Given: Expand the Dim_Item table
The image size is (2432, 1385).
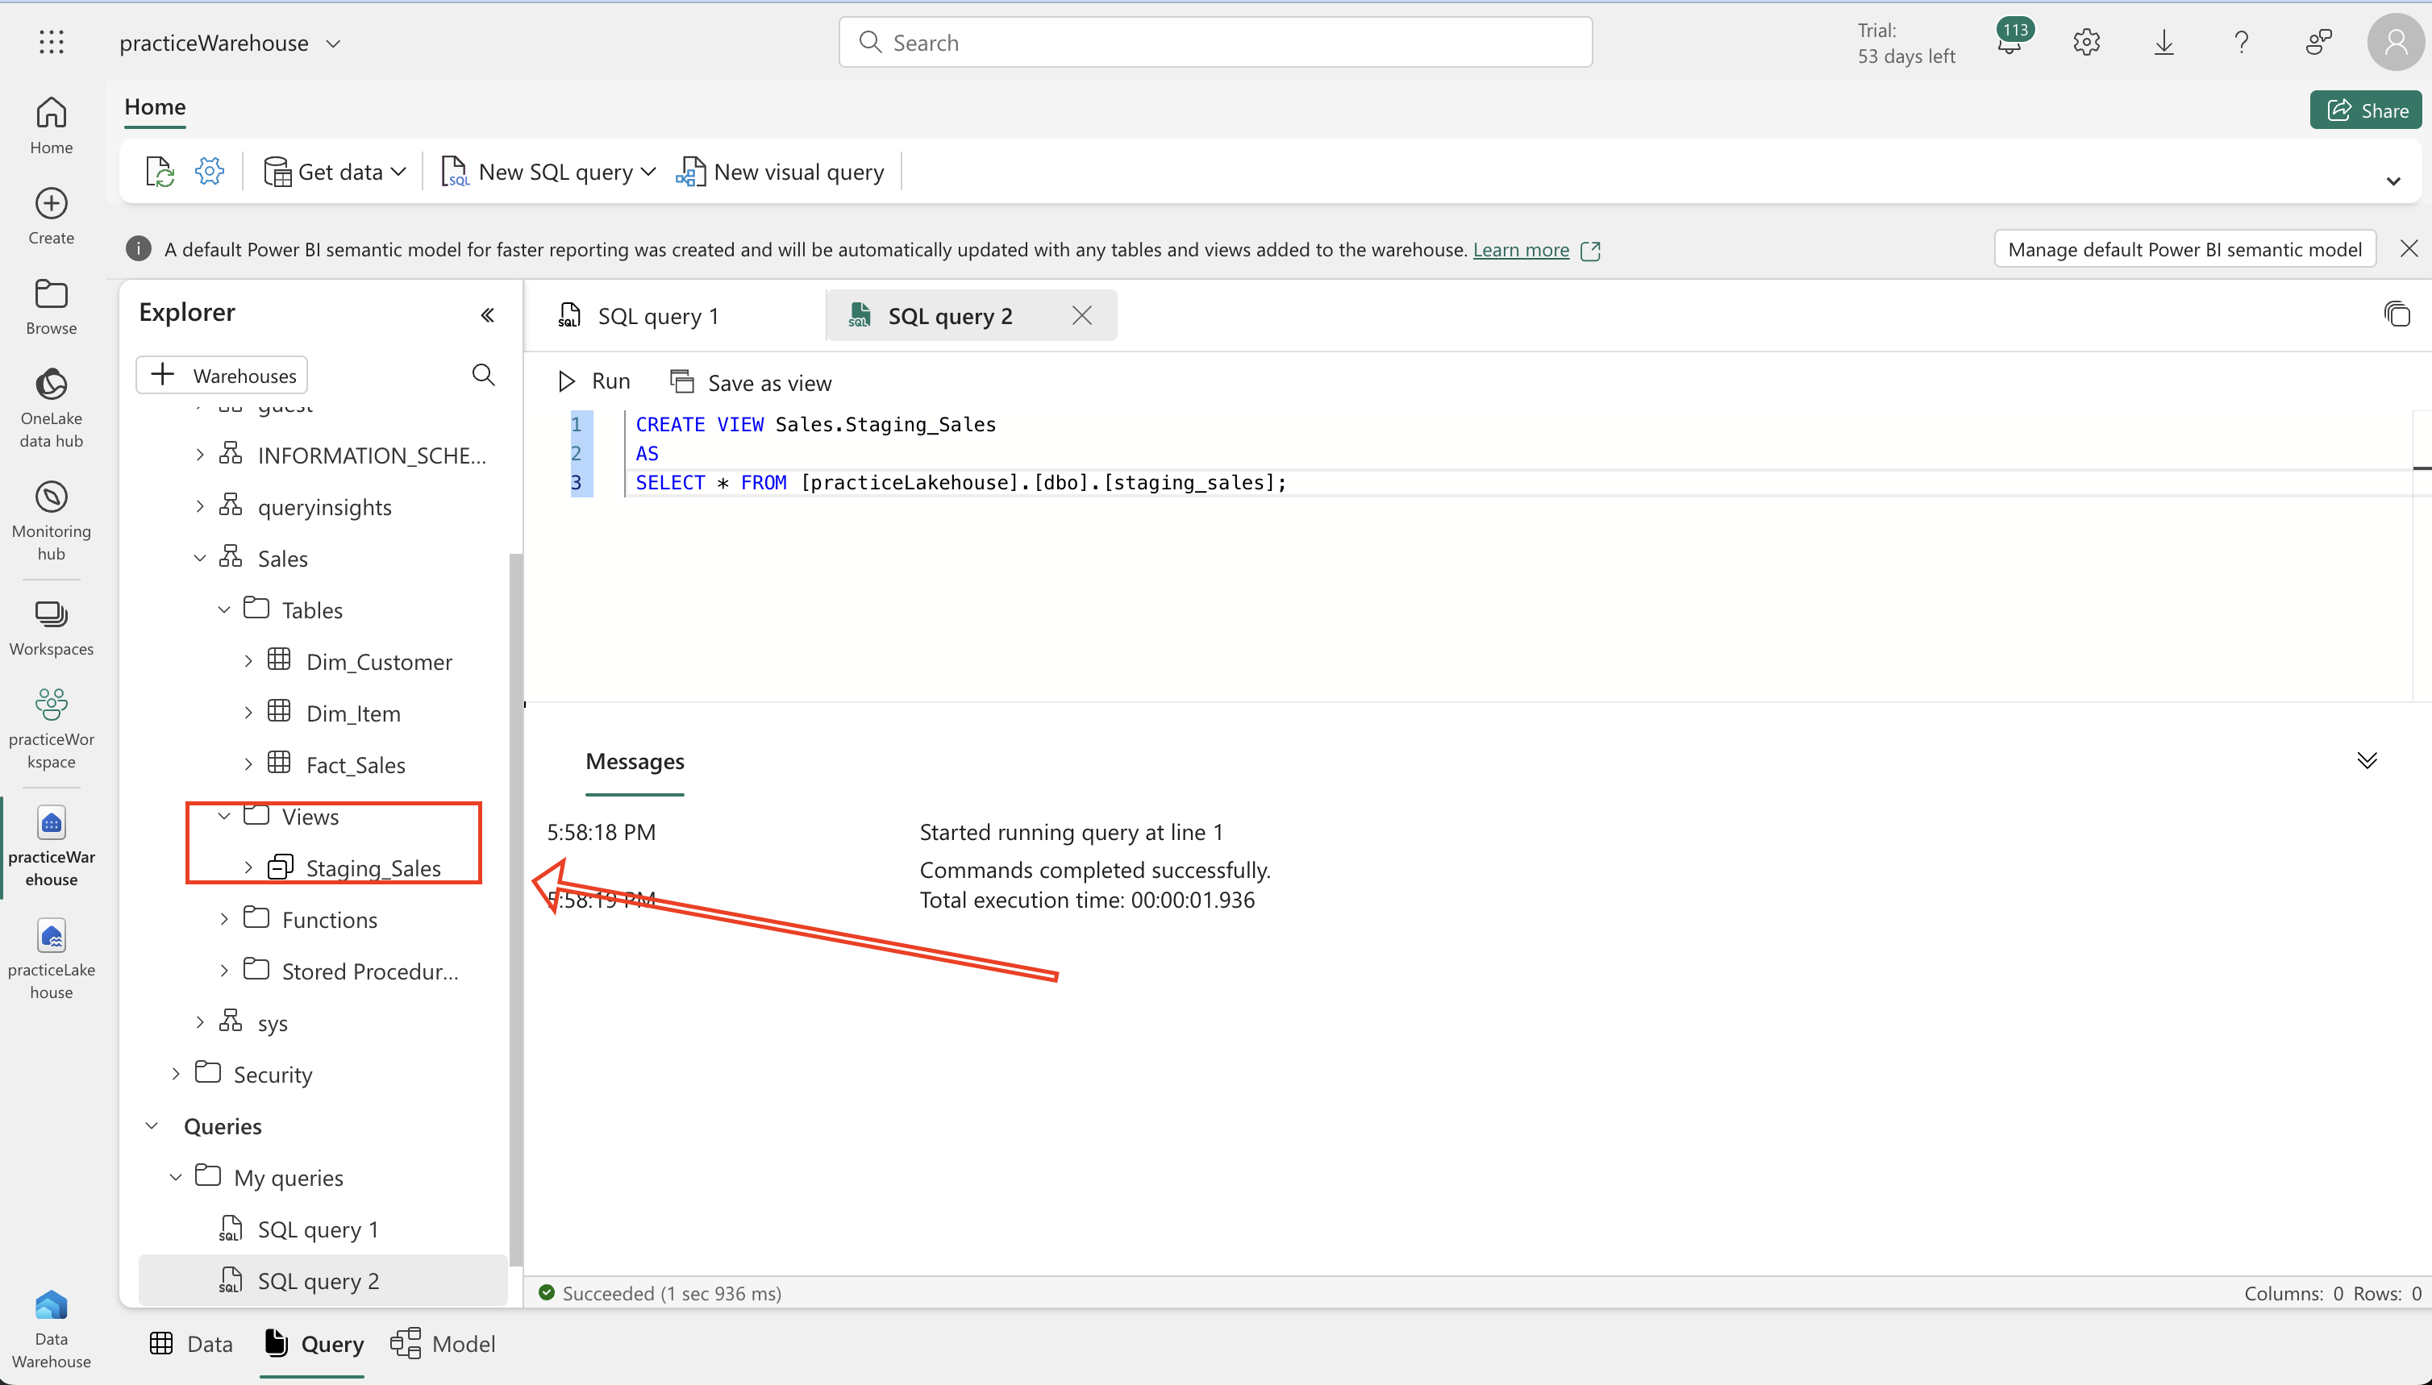Looking at the screenshot, I should pyautogui.click(x=248, y=713).
